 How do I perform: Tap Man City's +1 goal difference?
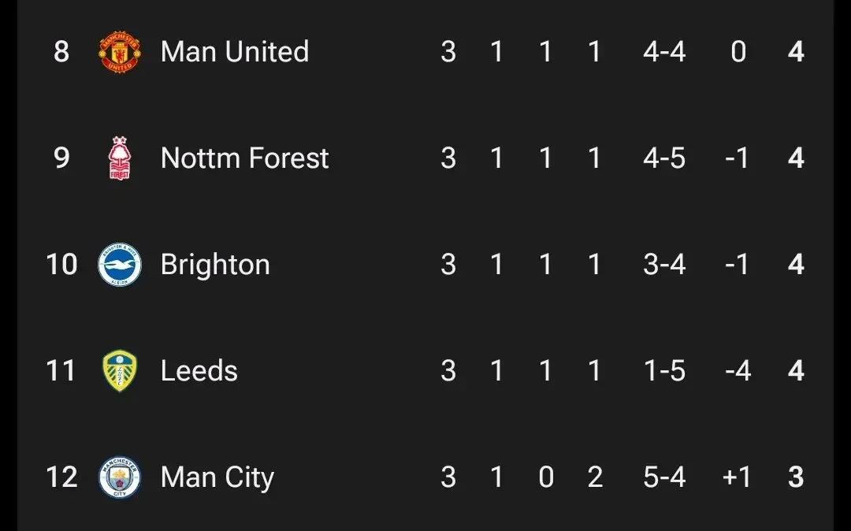pos(736,477)
